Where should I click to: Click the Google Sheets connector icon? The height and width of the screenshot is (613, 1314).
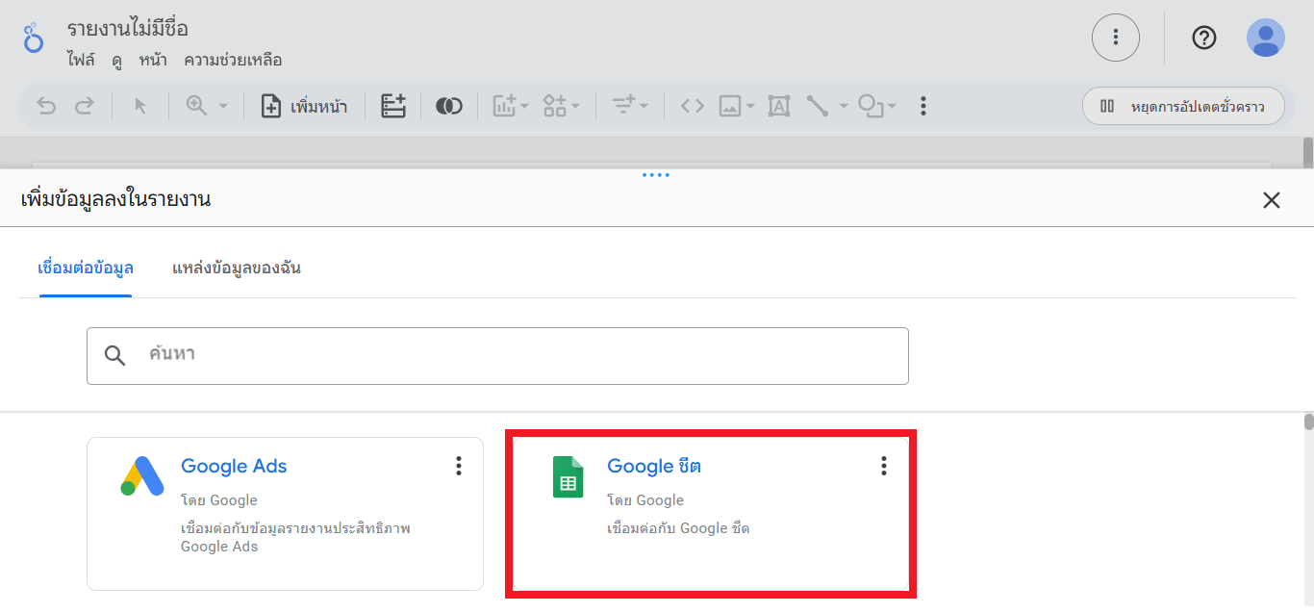coord(568,476)
